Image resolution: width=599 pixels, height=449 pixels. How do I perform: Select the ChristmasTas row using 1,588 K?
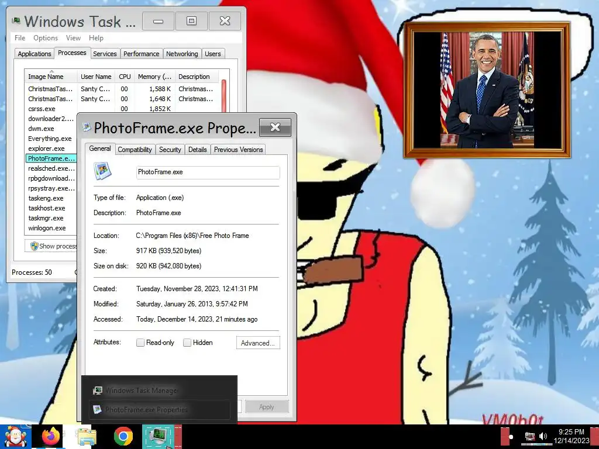[x=122, y=89]
